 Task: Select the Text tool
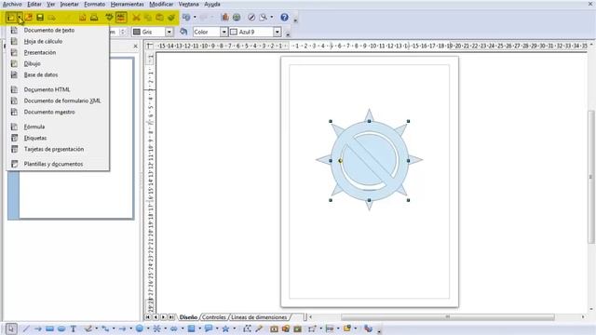tap(73, 328)
